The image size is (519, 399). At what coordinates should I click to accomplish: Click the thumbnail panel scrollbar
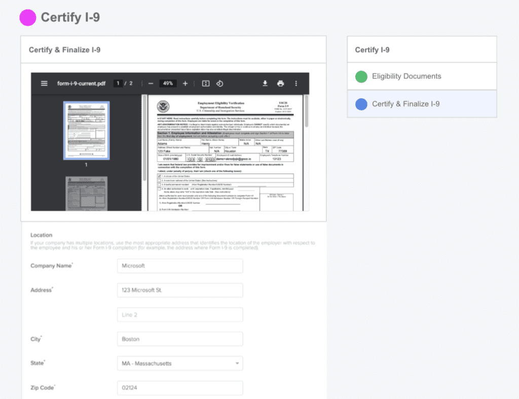[x=144, y=138]
